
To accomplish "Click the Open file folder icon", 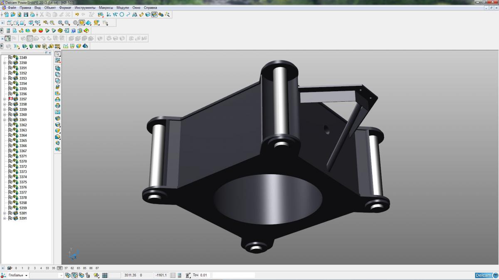I will click(13, 15).
